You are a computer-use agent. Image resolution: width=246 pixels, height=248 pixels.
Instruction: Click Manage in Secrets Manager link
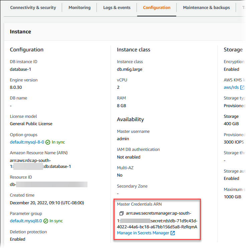point(143,233)
